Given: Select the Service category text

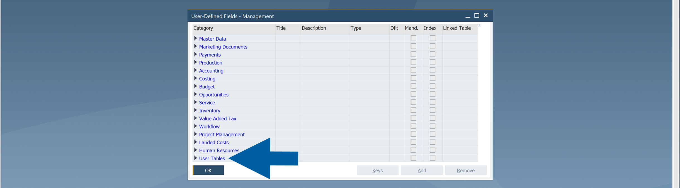Looking at the screenshot, I should (x=207, y=103).
